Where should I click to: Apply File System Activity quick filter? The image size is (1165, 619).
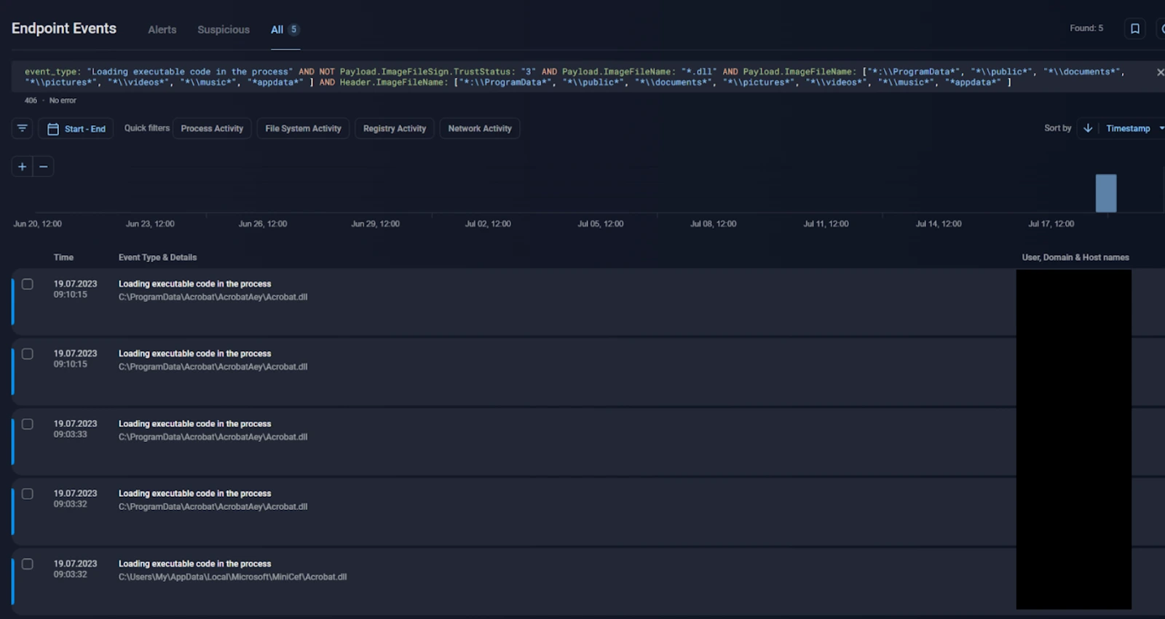point(303,128)
